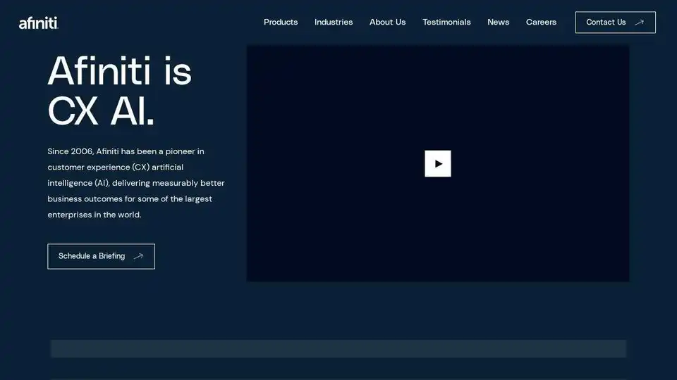Open the Products menu

[281, 23]
